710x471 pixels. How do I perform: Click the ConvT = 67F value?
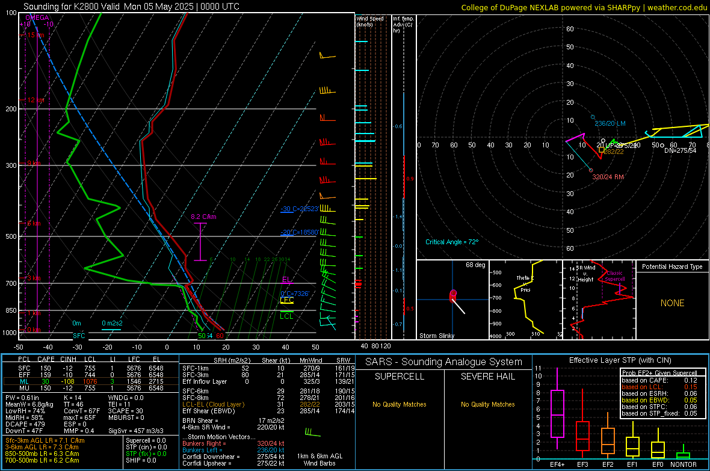[82, 411]
